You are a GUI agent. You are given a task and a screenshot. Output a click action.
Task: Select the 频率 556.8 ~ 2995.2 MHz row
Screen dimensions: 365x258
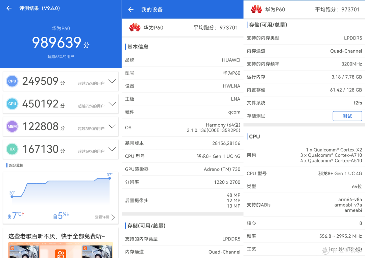pyautogui.click(x=304, y=236)
